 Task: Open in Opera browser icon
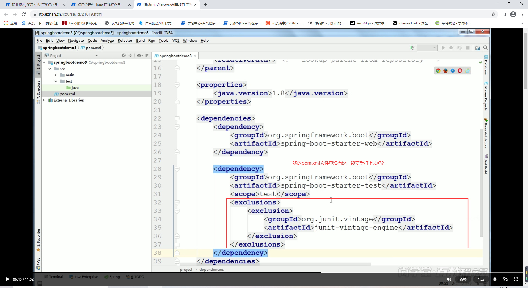click(x=460, y=71)
